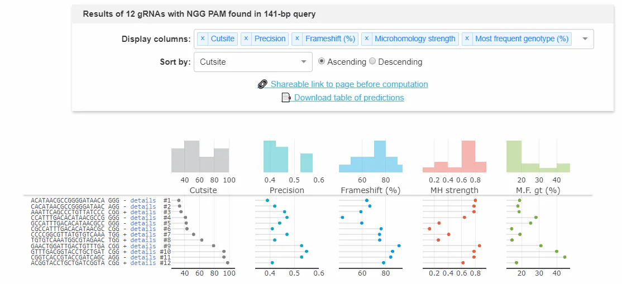Click Download table of predictions link
Screen dimensions: 622x284
[349, 98]
